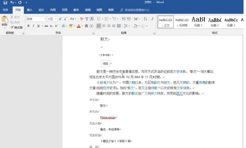Center the text

104,26
